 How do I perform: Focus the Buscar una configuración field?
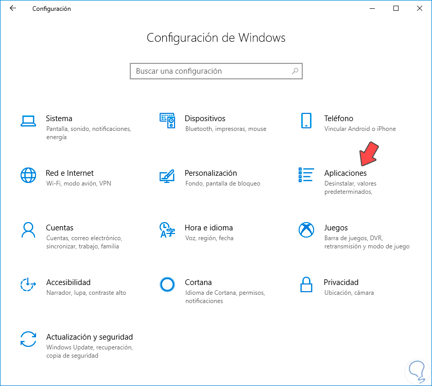click(x=211, y=71)
